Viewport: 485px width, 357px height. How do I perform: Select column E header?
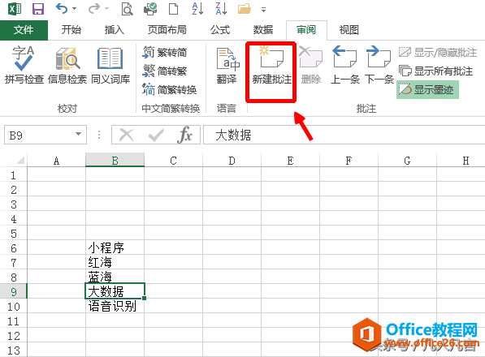coord(291,161)
